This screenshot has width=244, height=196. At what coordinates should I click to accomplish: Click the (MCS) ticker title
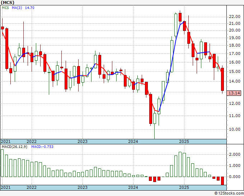(x=8, y=3)
